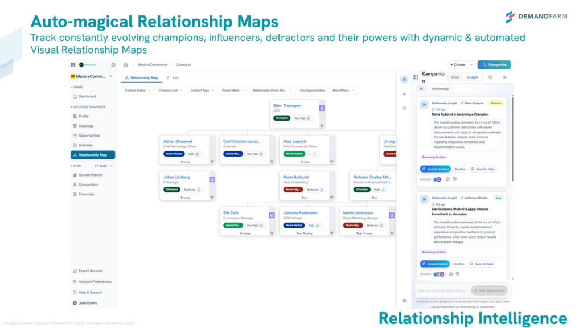583x328 pixels.
Task: Refresh the Kampanion insights panel
Action: (491, 77)
